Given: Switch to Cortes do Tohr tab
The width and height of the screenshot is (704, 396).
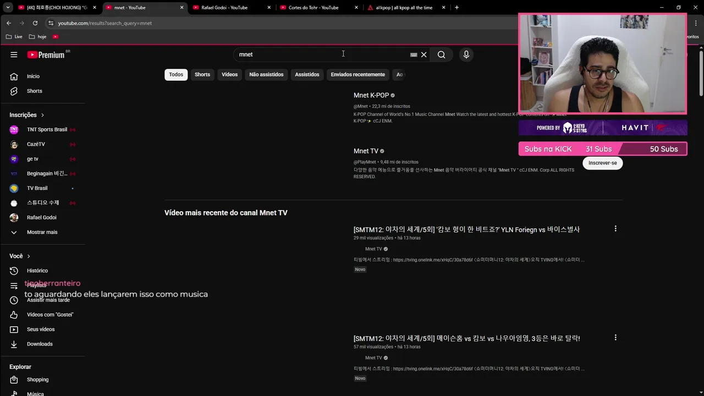Looking at the screenshot, I should click(313, 8).
